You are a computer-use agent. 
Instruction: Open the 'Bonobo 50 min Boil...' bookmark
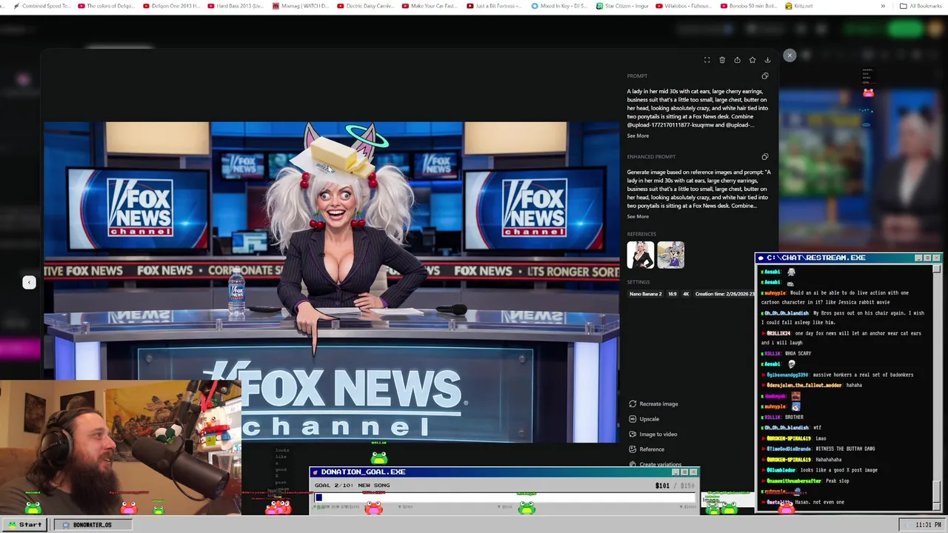[750, 6]
